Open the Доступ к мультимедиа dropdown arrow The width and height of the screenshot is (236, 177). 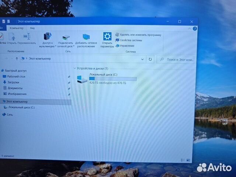(x=55, y=46)
